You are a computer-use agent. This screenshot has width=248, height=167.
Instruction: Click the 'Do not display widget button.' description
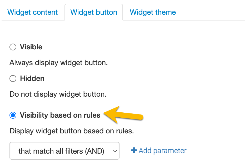58,94
